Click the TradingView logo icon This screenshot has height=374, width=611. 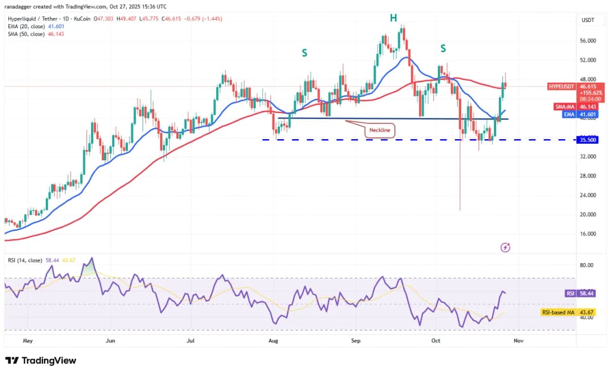[x=11, y=360]
